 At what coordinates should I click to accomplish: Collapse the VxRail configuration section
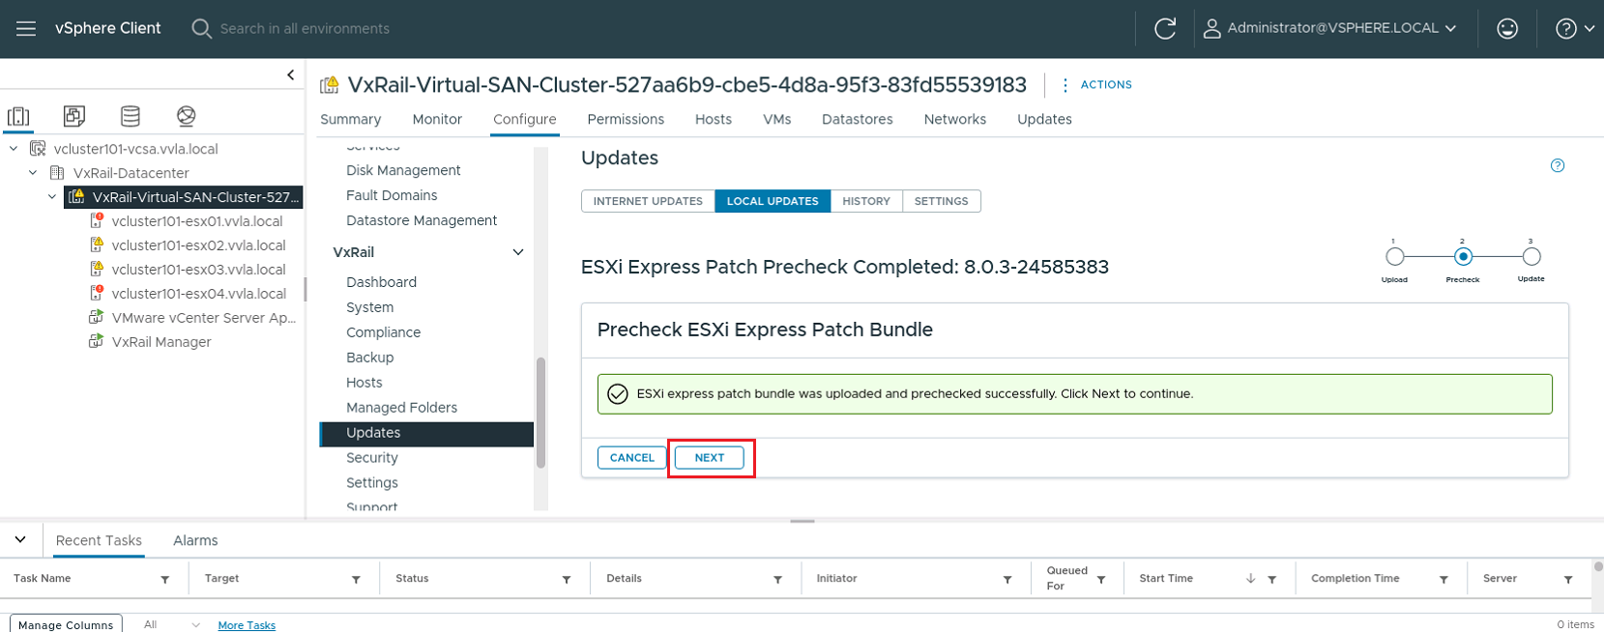tap(518, 252)
